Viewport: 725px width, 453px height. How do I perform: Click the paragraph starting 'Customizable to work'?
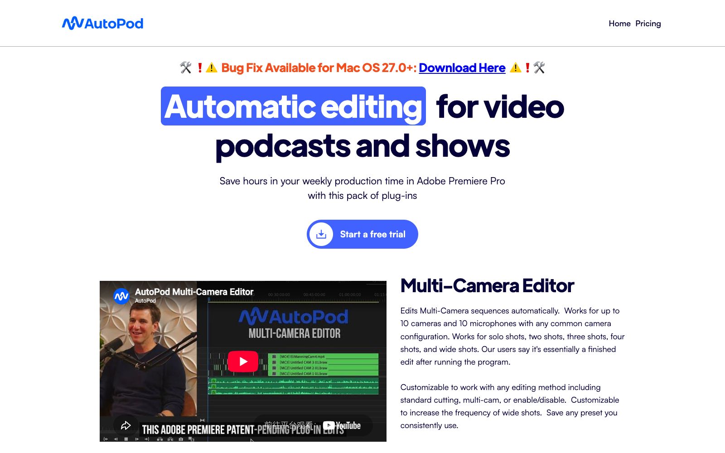[x=511, y=406]
